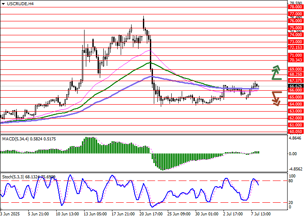Screen dimensions: 305x218
Task: Click the 78.000 price level label
Action: click(295, 7)
